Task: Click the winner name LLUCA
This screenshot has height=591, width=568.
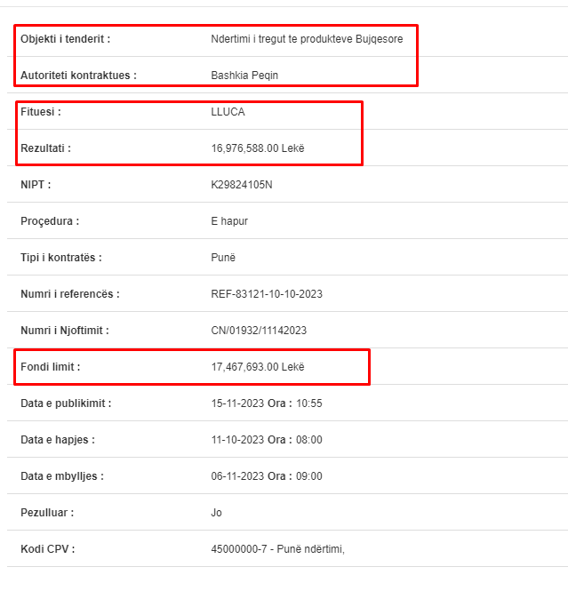Action: pos(228,112)
